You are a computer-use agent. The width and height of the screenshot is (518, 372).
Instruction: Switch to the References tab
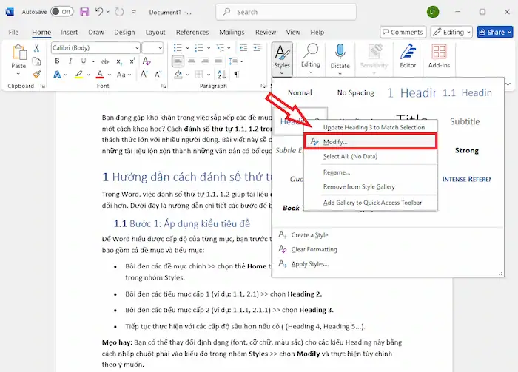tap(192, 33)
